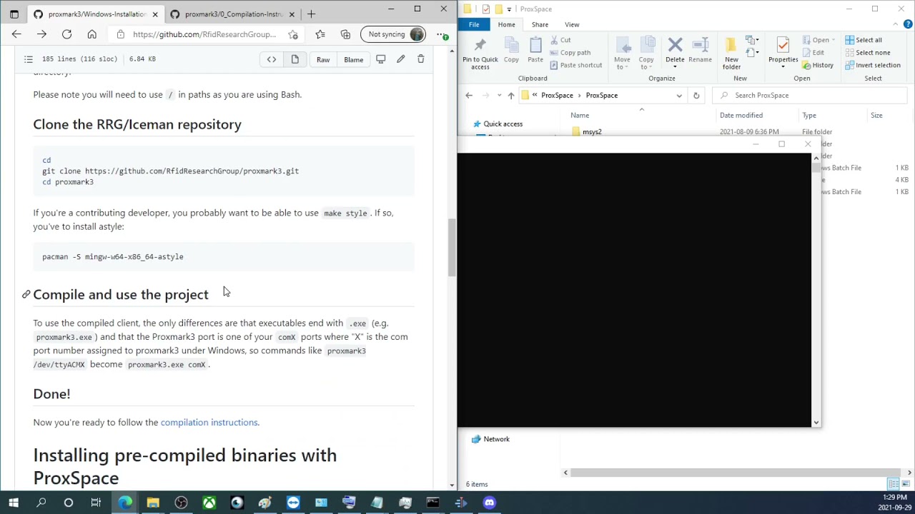This screenshot has height=514, width=915.
Task: Click Cut in Clipboard group
Action: pos(560,40)
